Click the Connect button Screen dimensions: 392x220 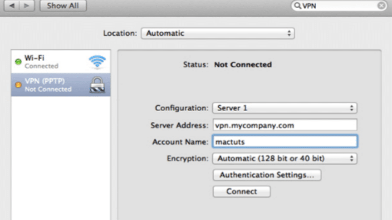click(241, 191)
